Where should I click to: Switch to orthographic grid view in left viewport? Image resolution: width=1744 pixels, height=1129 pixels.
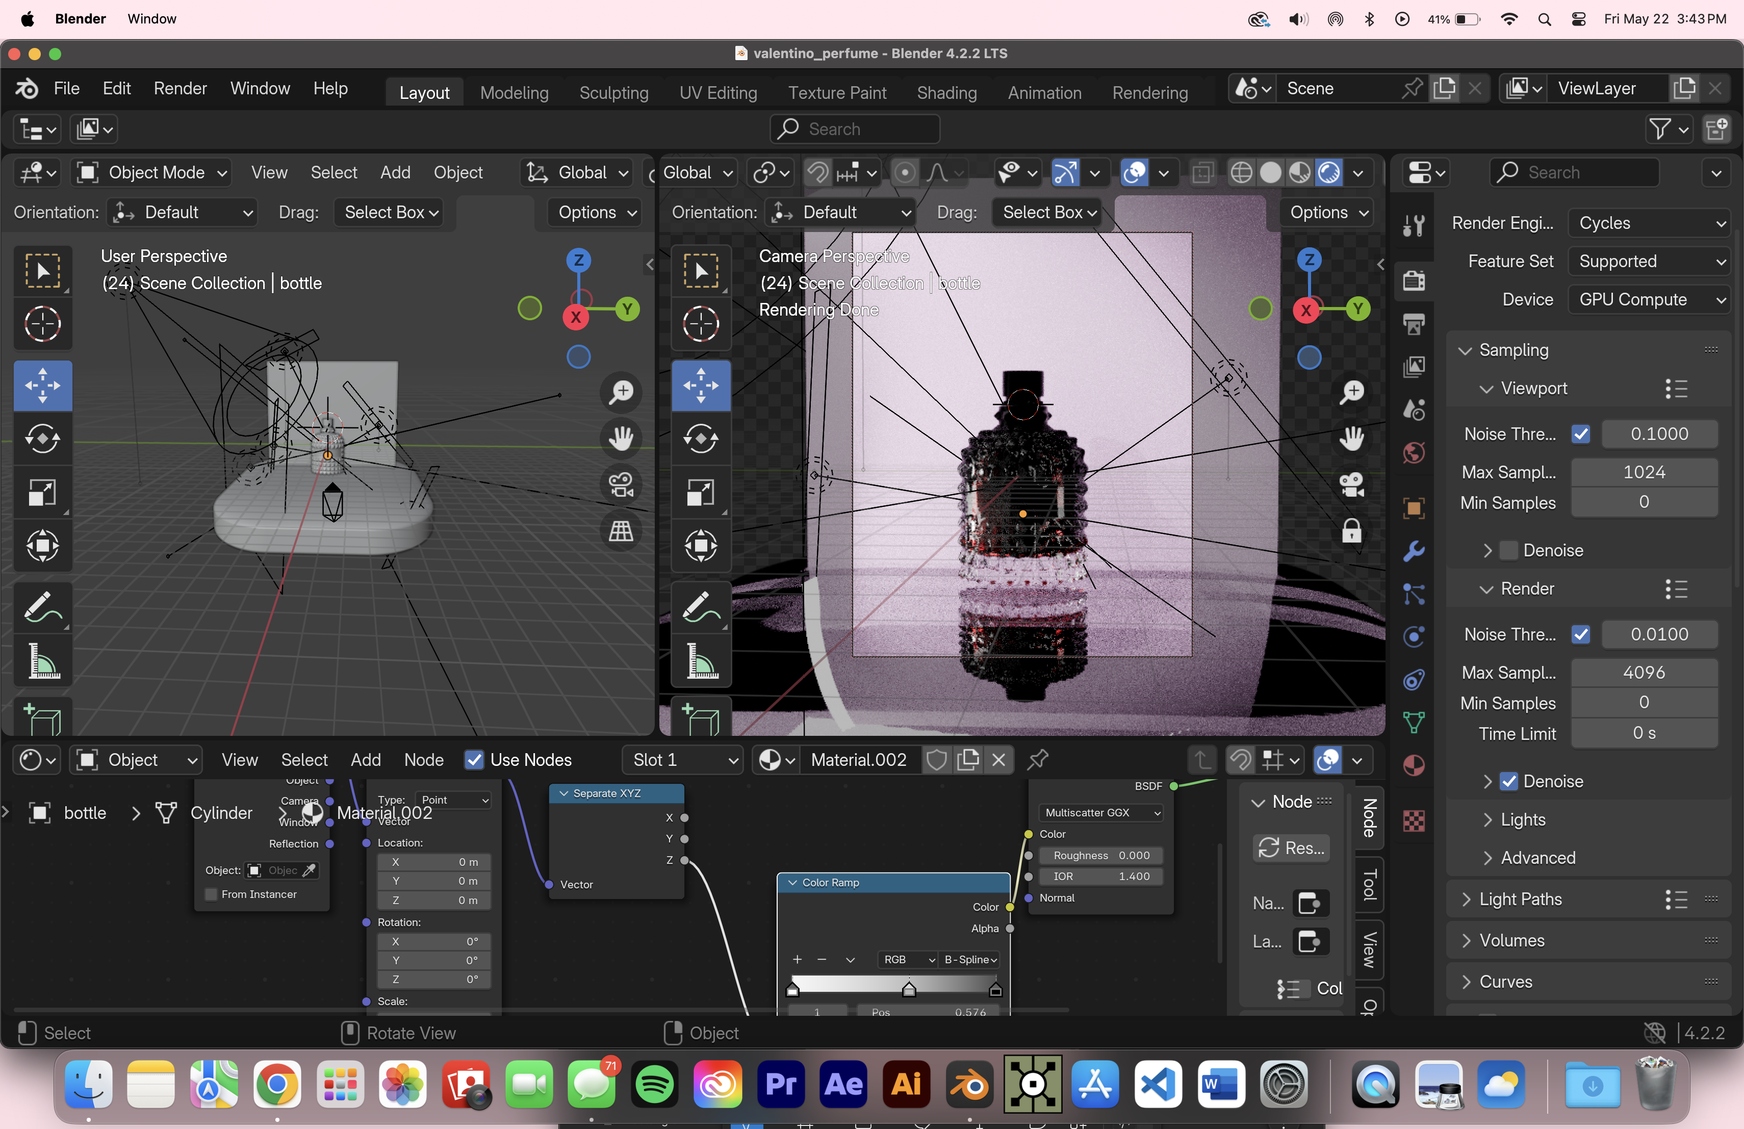[x=622, y=531]
